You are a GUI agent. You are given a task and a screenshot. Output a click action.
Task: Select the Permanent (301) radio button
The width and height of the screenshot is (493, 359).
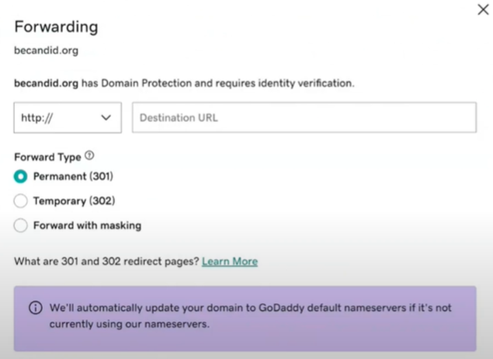(20, 176)
